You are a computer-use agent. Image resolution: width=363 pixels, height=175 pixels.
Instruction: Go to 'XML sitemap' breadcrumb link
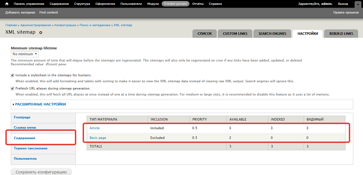[x=123, y=25]
